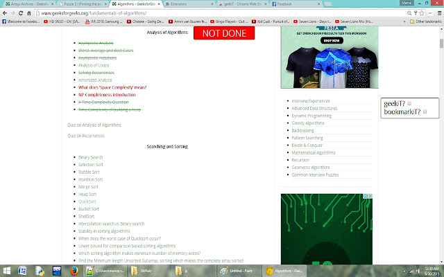Switch to the Algorithms Chrome taskbar item
The image size is (444, 277).
284,271
